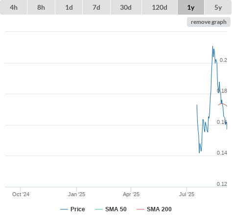This screenshot has height=222, width=232.
Task: Click the Oct '24 axis label
Action: point(21,194)
